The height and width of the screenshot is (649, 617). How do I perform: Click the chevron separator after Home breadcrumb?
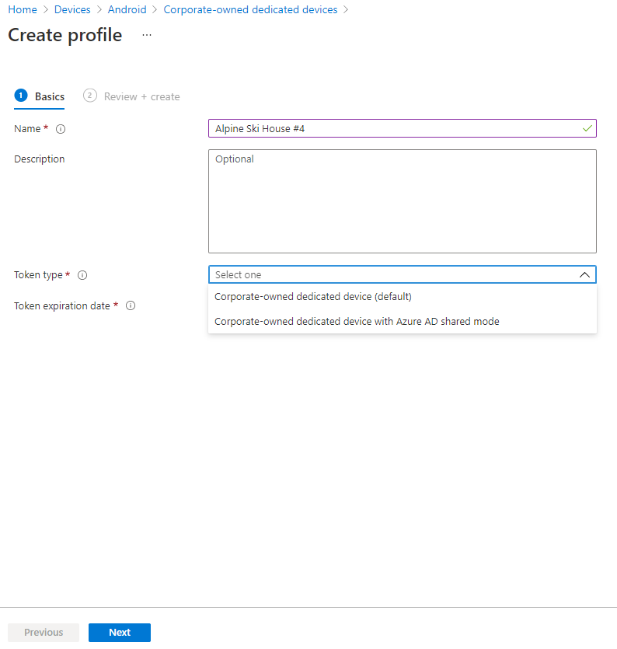click(44, 9)
